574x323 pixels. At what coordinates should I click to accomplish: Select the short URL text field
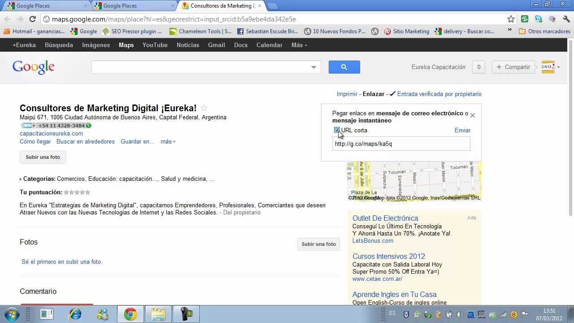pos(401,144)
